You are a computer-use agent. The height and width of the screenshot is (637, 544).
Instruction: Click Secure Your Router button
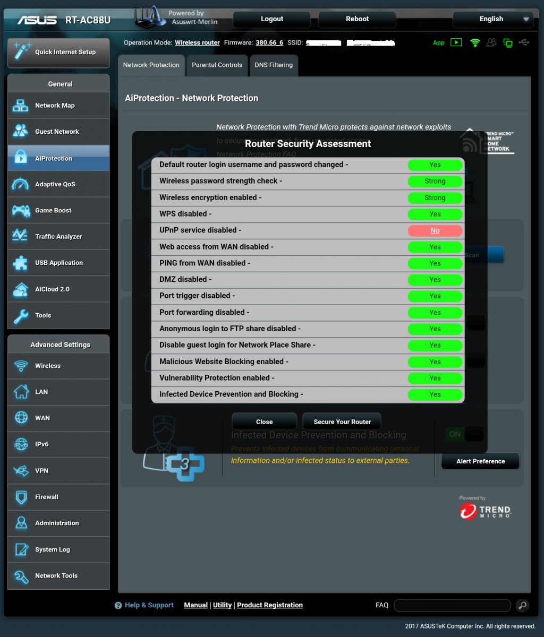(x=342, y=421)
